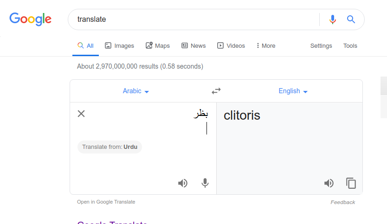Click the Feedback link
Image resolution: width=387 pixels, height=224 pixels.
(342, 202)
